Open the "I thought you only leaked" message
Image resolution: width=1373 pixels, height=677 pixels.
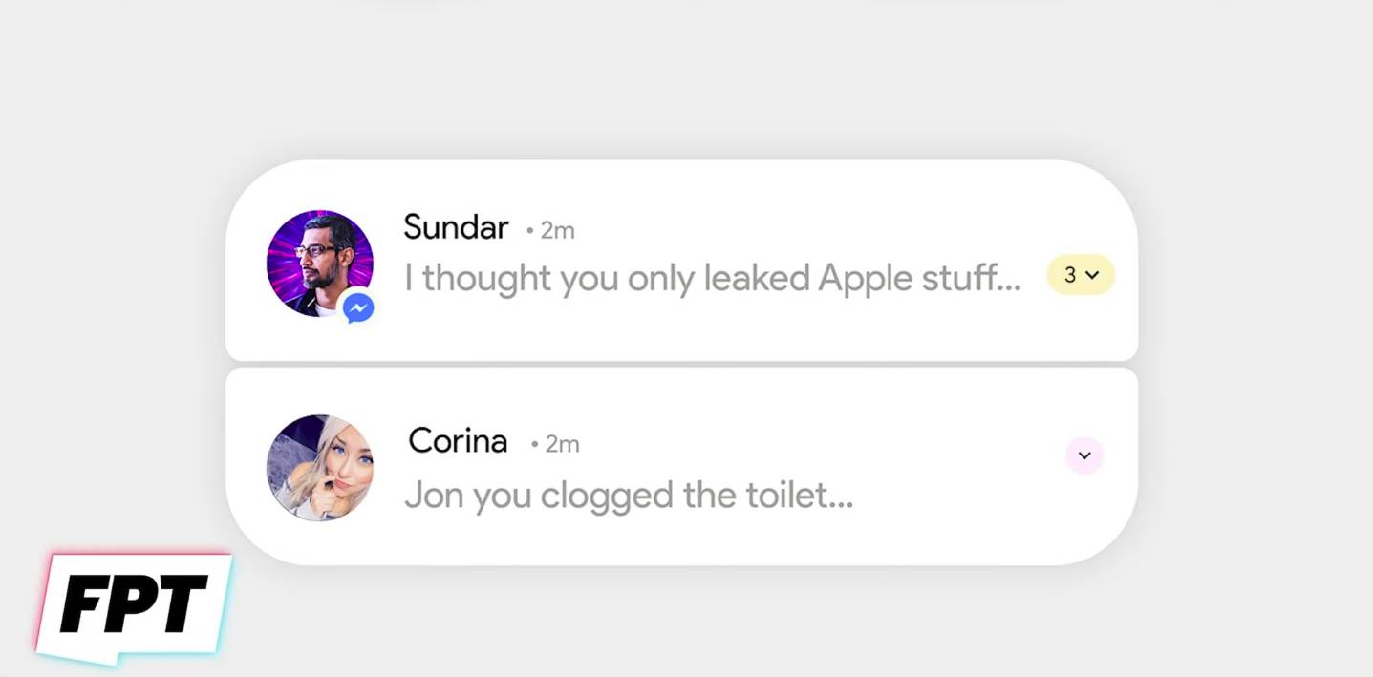(x=712, y=278)
